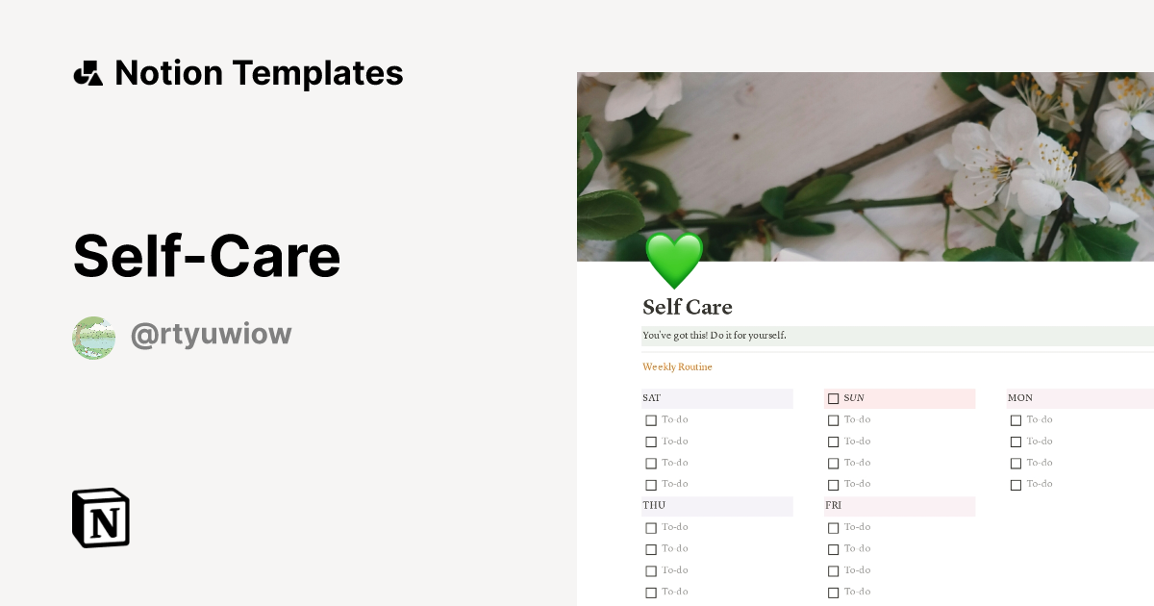Click the checkbox inside the SUN header
The height and width of the screenshot is (606, 1154).
click(x=833, y=397)
